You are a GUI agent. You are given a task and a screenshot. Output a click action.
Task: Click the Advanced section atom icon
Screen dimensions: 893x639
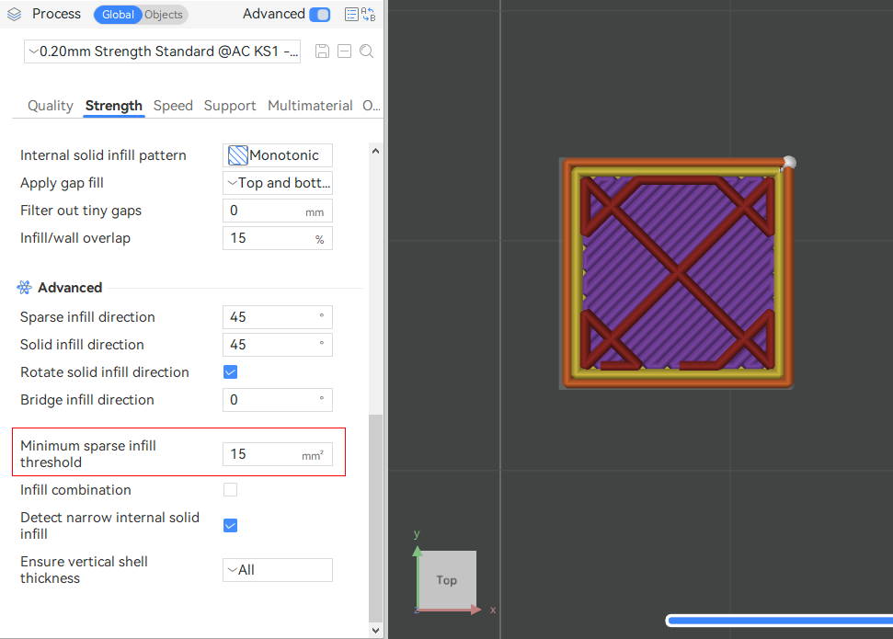[25, 288]
